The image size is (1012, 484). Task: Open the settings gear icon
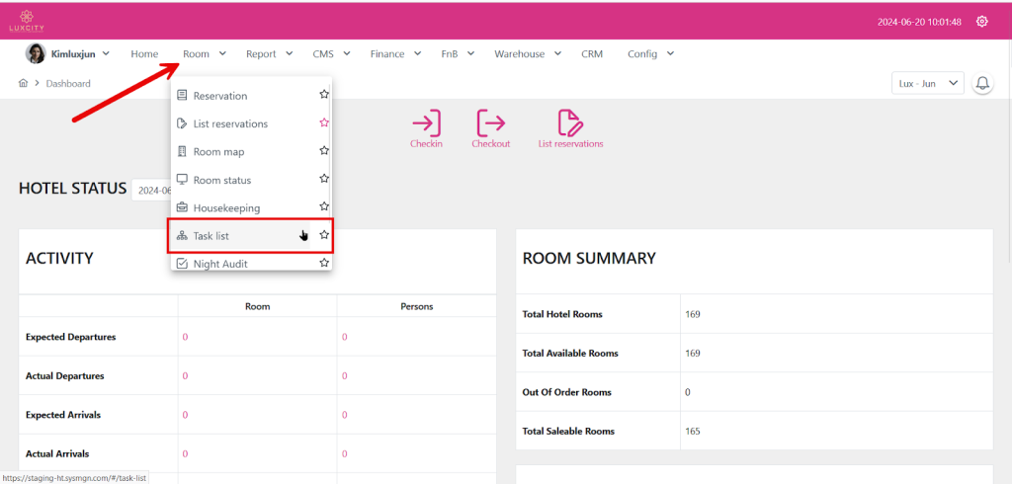981,22
